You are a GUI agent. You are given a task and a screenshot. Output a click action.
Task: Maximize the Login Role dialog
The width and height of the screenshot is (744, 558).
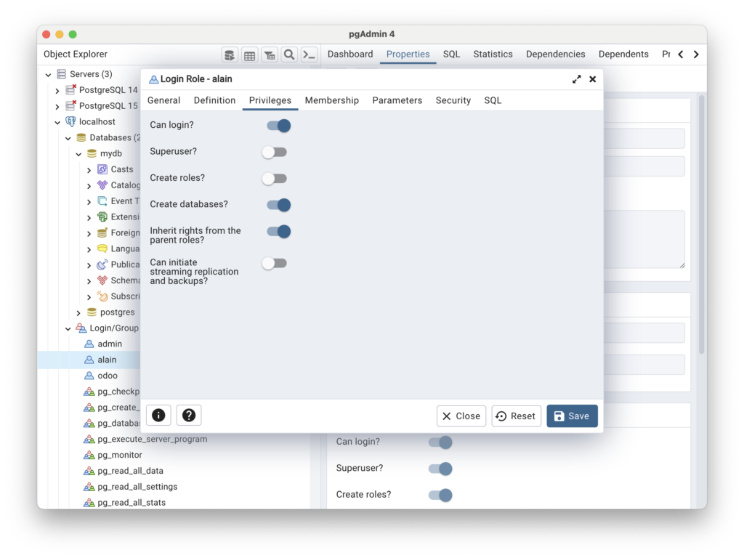[576, 79]
